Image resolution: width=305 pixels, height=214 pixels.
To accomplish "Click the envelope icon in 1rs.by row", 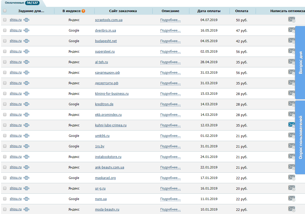I will (292, 146).
